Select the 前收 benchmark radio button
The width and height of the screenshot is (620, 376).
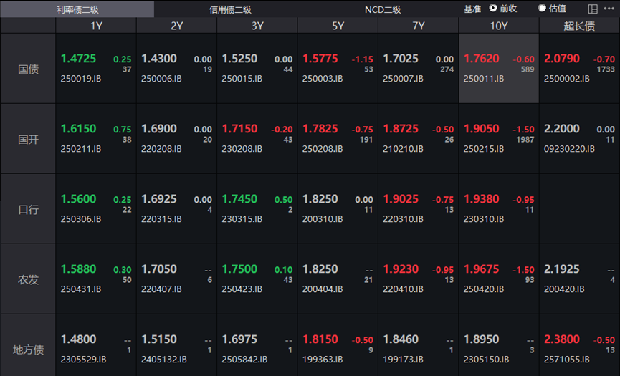pos(493,9)
